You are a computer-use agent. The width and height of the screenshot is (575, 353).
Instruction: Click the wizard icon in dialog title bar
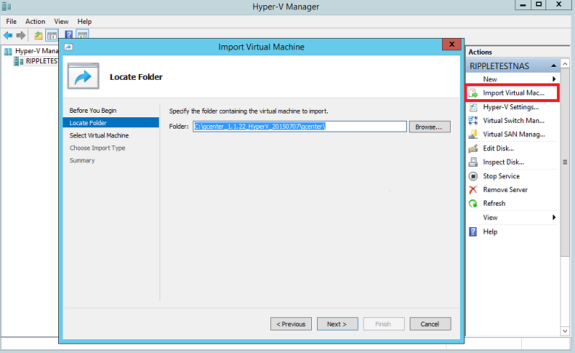click(68, 47)
